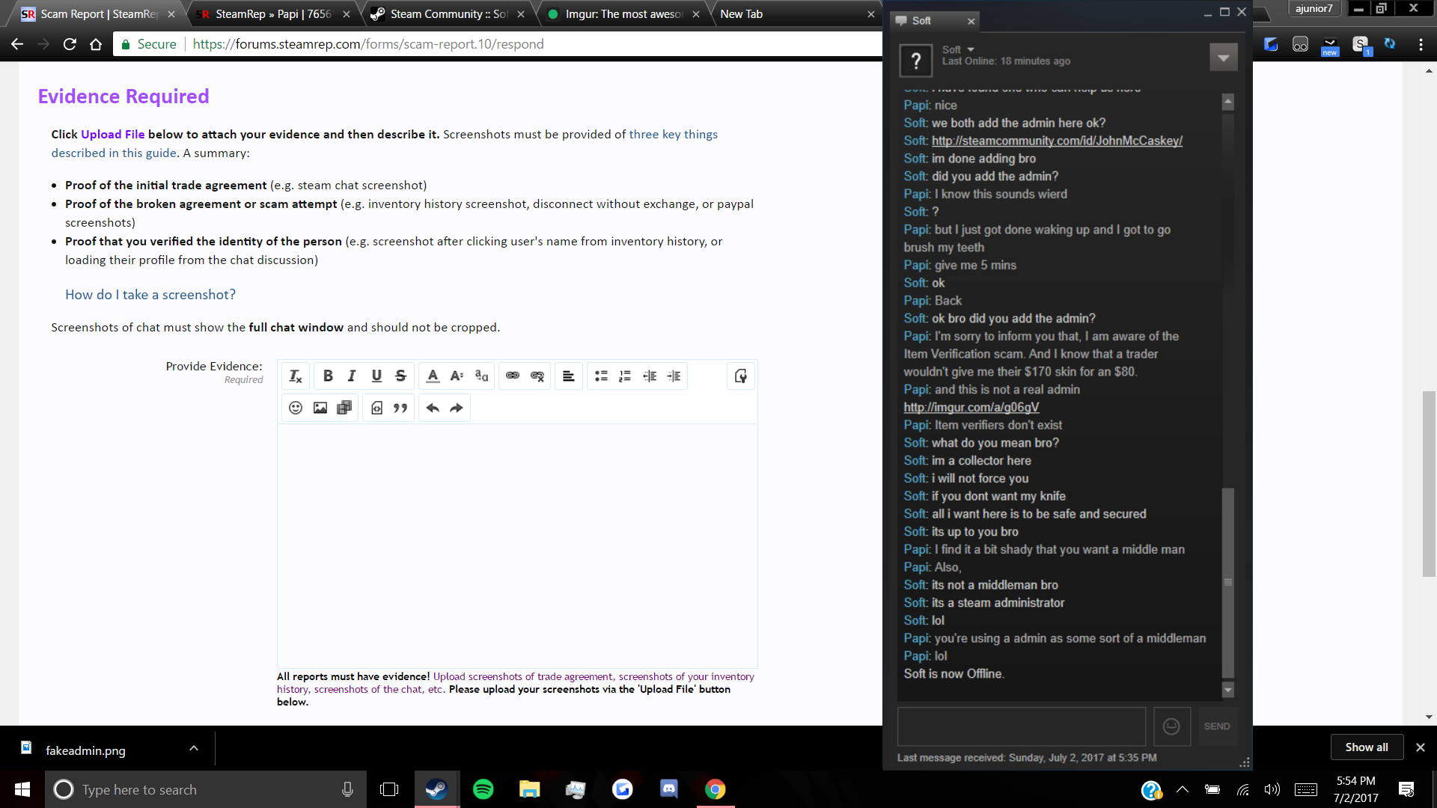
Task: Expand the Steam chat options dropdown arrow
Action: [1223, 58]
